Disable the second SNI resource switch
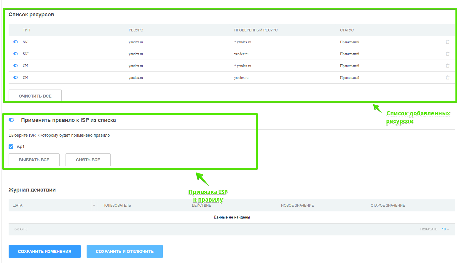This screenshot has height=263, width=459. [16, 54]
